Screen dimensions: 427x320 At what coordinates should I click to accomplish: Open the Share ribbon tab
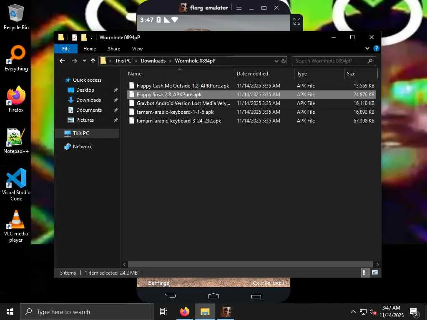pos(114,49)
